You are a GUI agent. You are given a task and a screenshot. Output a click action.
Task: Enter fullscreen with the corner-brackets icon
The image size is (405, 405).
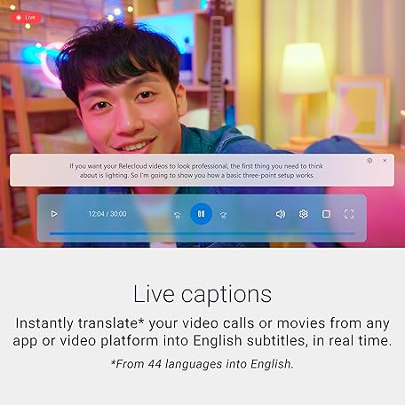point(349,214)
